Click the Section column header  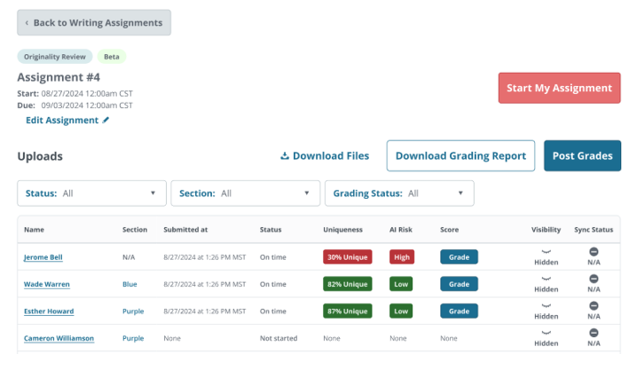coord(135,230)
